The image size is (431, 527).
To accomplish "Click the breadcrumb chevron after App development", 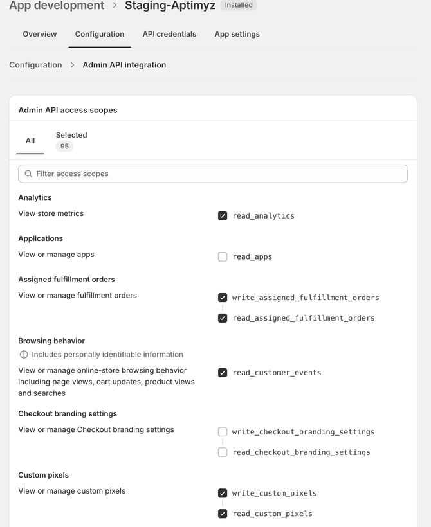I will click(115, 6).
